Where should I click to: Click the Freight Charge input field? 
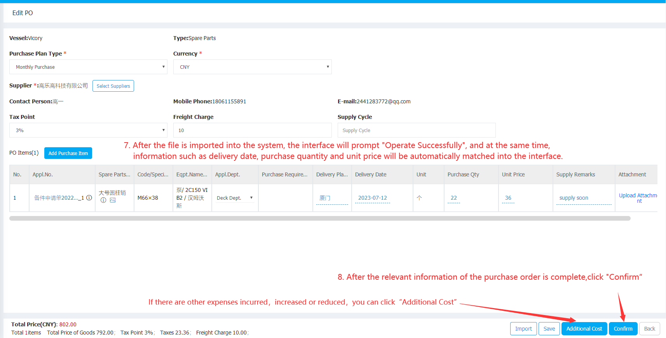pos(253,130)
